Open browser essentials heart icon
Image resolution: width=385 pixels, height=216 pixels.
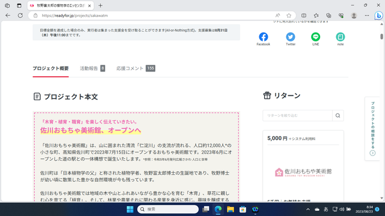click(x=341, y=16)
